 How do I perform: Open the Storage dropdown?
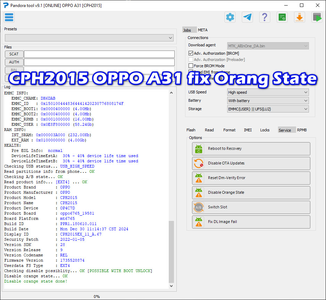pos(268,109)
